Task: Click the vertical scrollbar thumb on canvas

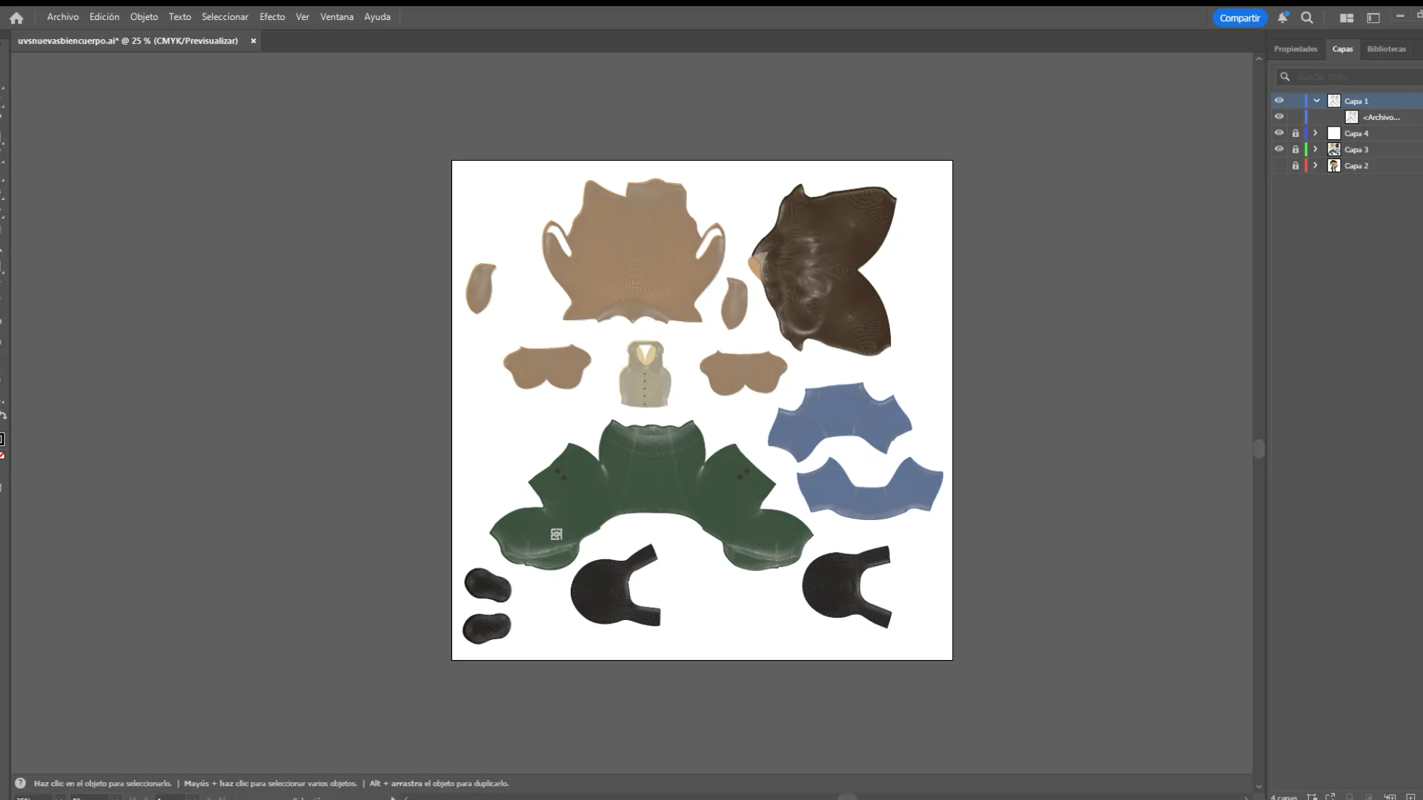Action: click(1258, 448)
